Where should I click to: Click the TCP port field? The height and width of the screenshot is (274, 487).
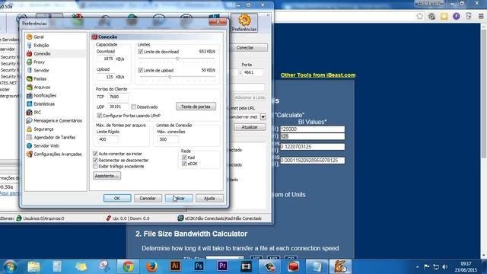pos(118,97)
